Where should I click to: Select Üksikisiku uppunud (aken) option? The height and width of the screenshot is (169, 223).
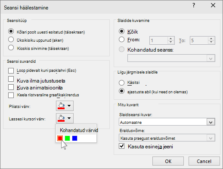[x=11, y=40]
